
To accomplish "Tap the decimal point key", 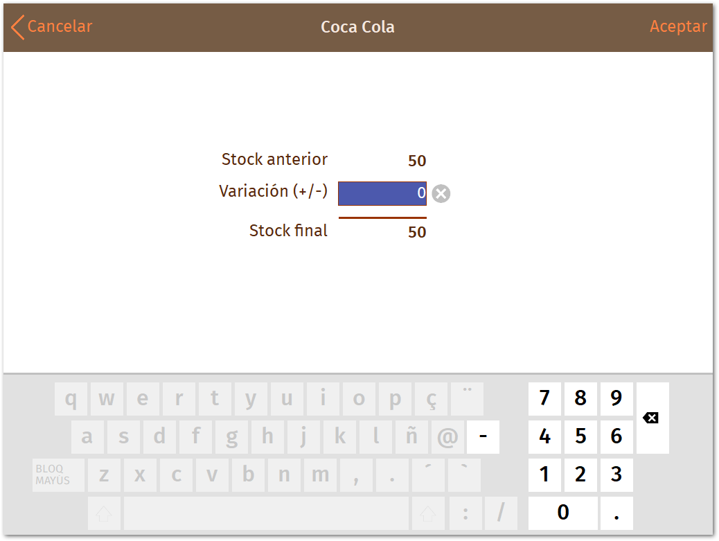I will point(616,513).
